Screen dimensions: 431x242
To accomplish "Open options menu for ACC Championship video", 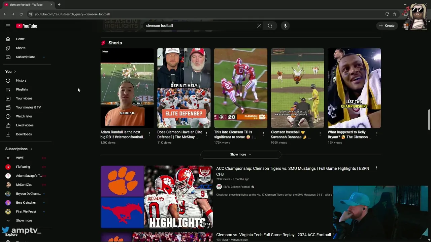I will pyautogui.click(x=376, y=168).
